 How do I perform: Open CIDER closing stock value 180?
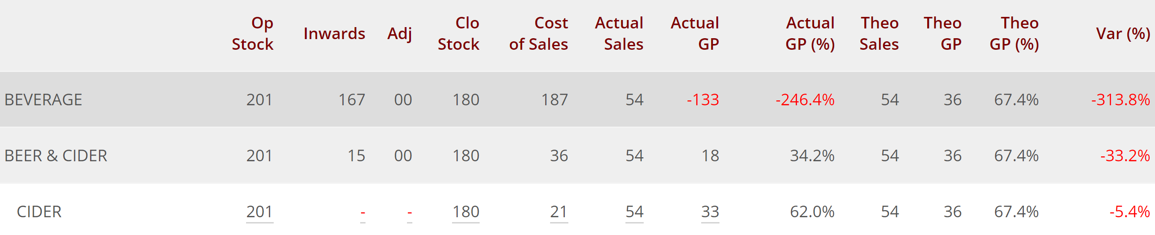(465, 211)
